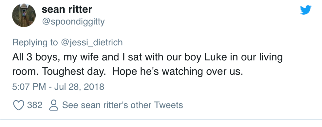This screenshot has width=322, height=127.
Task: Click "Hope he's watching over us."
Action: click(x=178, y=71)
